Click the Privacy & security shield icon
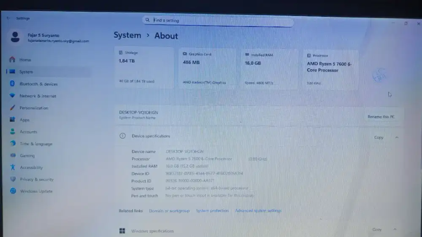The width and height of the screenshot is (422, 237). click(13, 179)
